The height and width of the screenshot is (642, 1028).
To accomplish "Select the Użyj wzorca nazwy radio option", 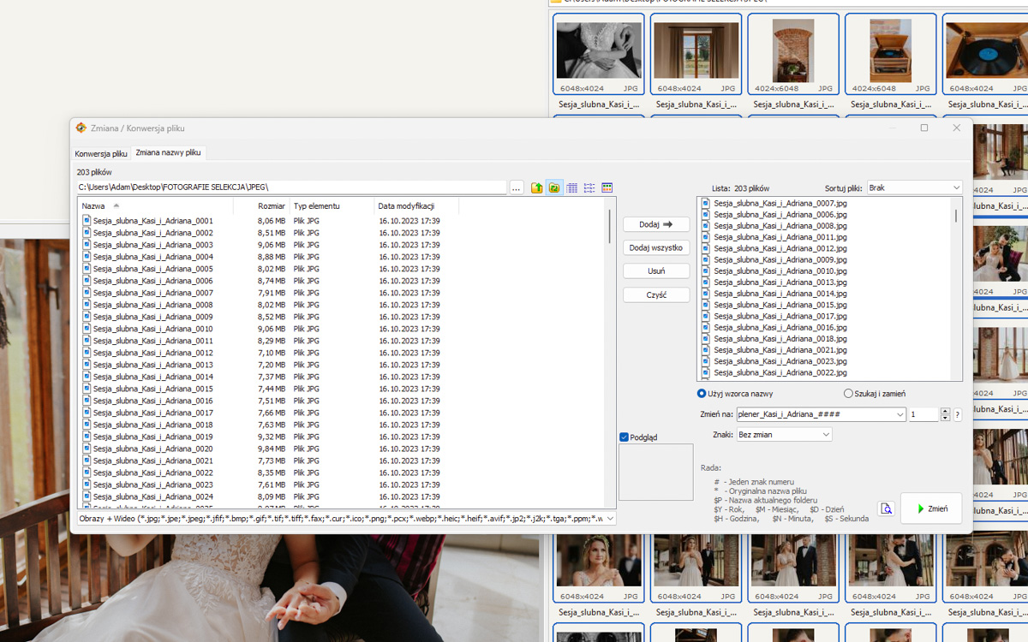I will click(702, 394).
